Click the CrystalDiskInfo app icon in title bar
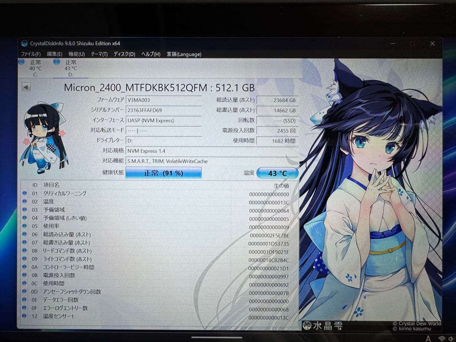This screenshot has height=342, width=456. pyautogui.click(x=24, y=43)
